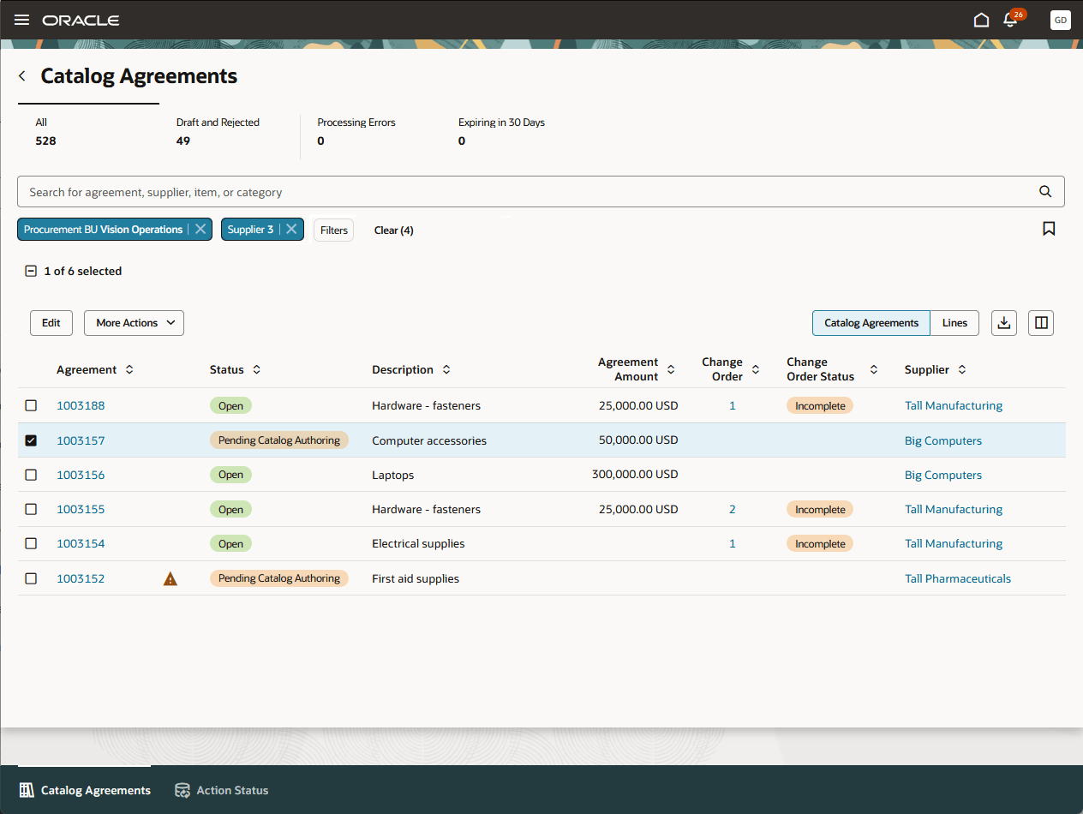Open notifications via the bell icon
Screen dimensions: 1083x814
(1011, 20)
